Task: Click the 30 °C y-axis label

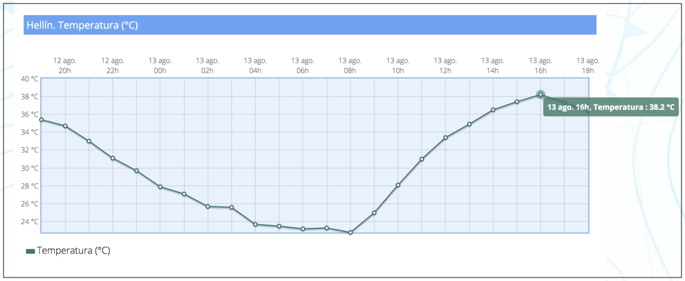Action: pos(30,168)
